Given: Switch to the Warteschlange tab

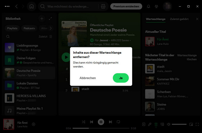Looking at the screenshot, I should [x=156, y=19].
